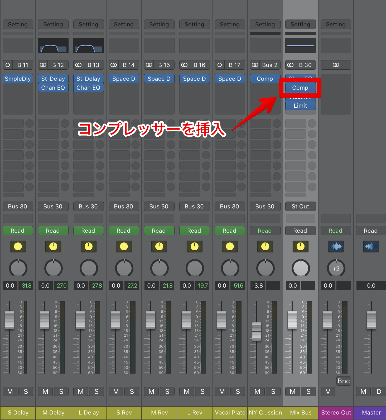The image size is (386, 420).
Task: Click yellow knob track icon on Vocal Plate
Action: (230, 246)
